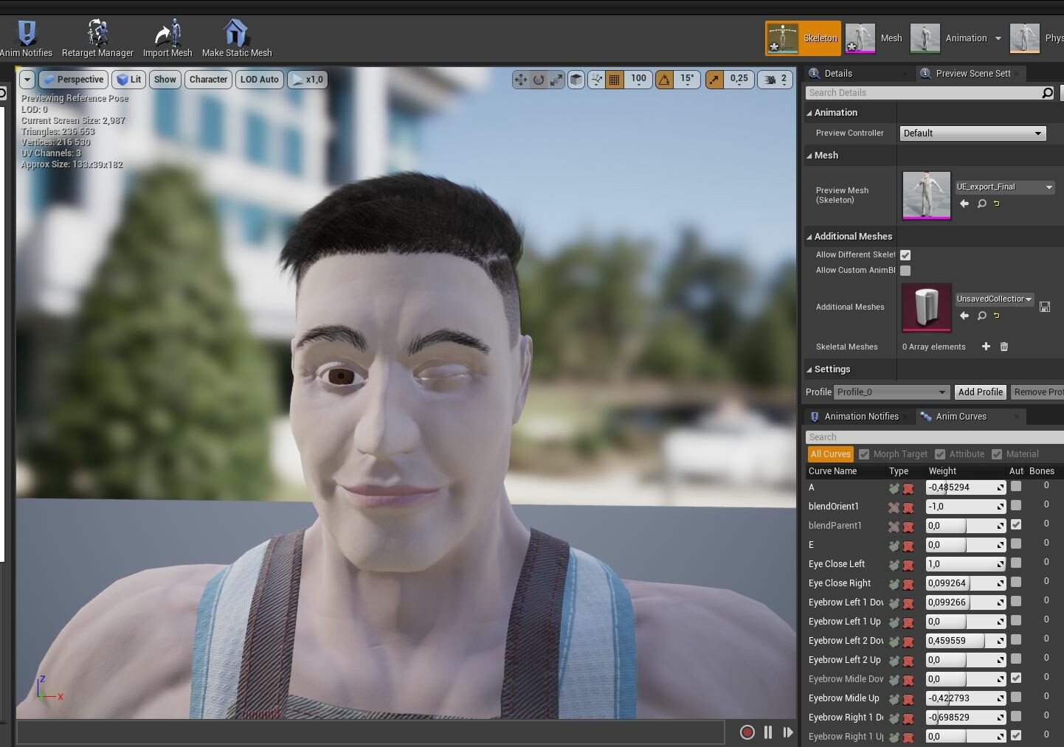Activate the rotate viewport gizmo control
Screen dimensions: 1064x747
539,79
